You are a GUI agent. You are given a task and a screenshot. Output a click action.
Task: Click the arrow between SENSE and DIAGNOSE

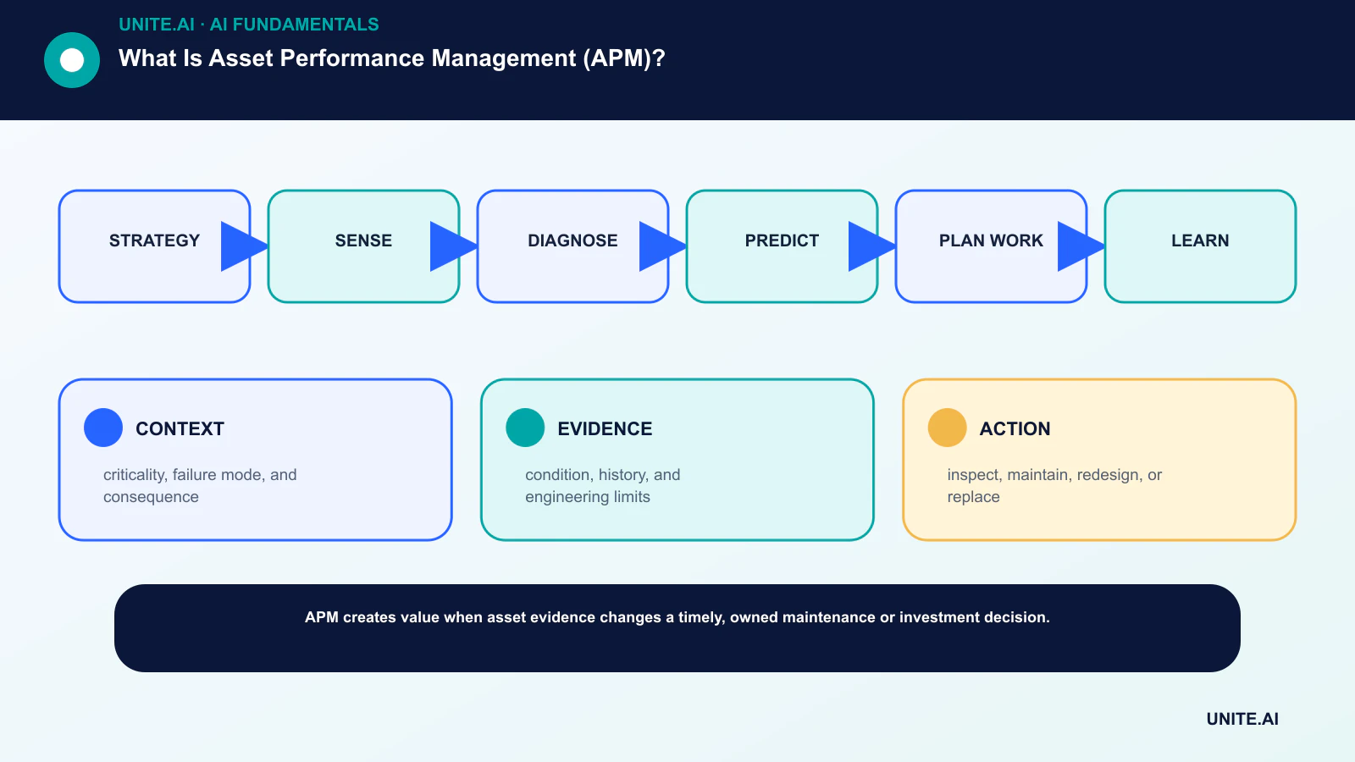[x=454, y=246]
